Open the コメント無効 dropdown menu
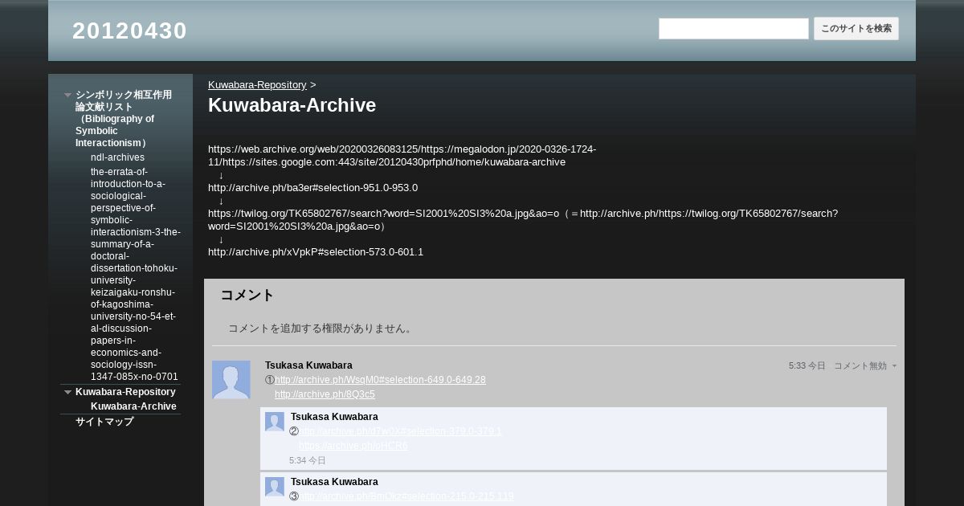This screenshot has height=506, width=964. pyautogui.click(x=865, y=365)
